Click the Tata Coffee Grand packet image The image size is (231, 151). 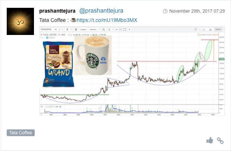(x=59, y=64)
